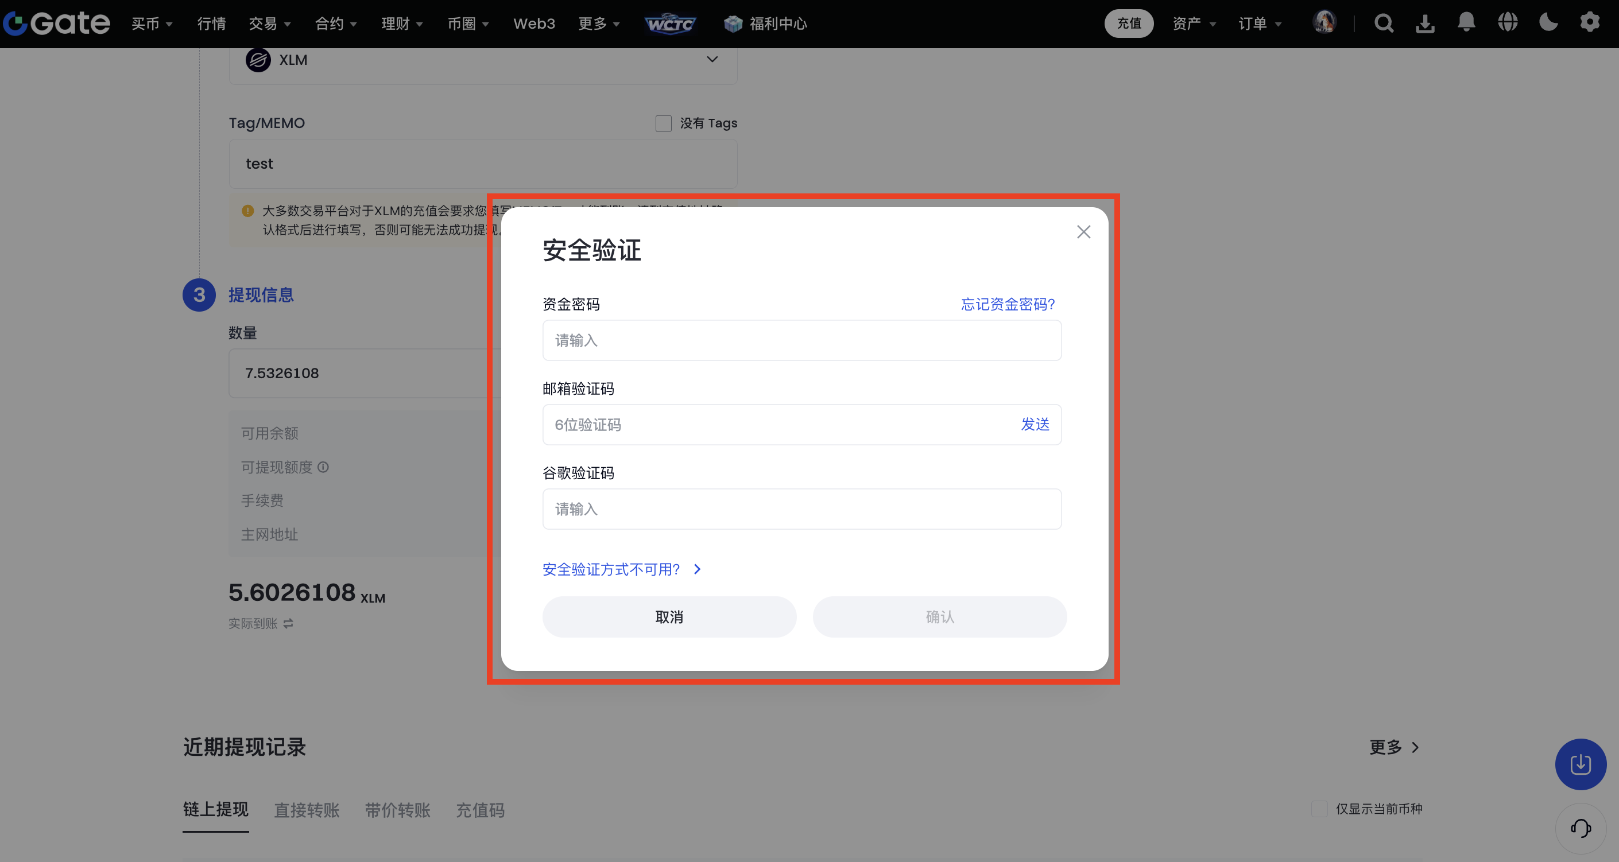
Task: Check the 没有 Tags checkbox
Action: point(663,123)
